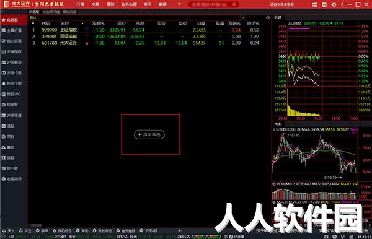Expand the dropdown arrow after 数据 menu
This screenshot has height=239, width=372.
pyautogui.click(x=179, y=4)
